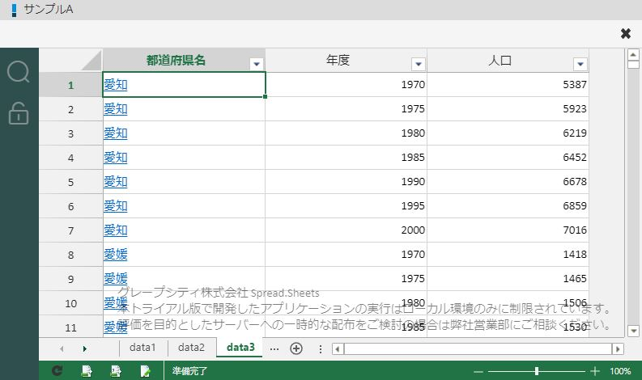Switch to the data2 sheet tab
The width and height of the screenshot is (642, 380).
[192, 348]
